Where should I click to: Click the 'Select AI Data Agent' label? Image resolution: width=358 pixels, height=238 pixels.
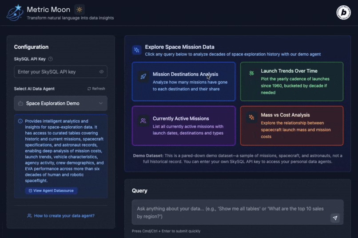coord(34,89)
